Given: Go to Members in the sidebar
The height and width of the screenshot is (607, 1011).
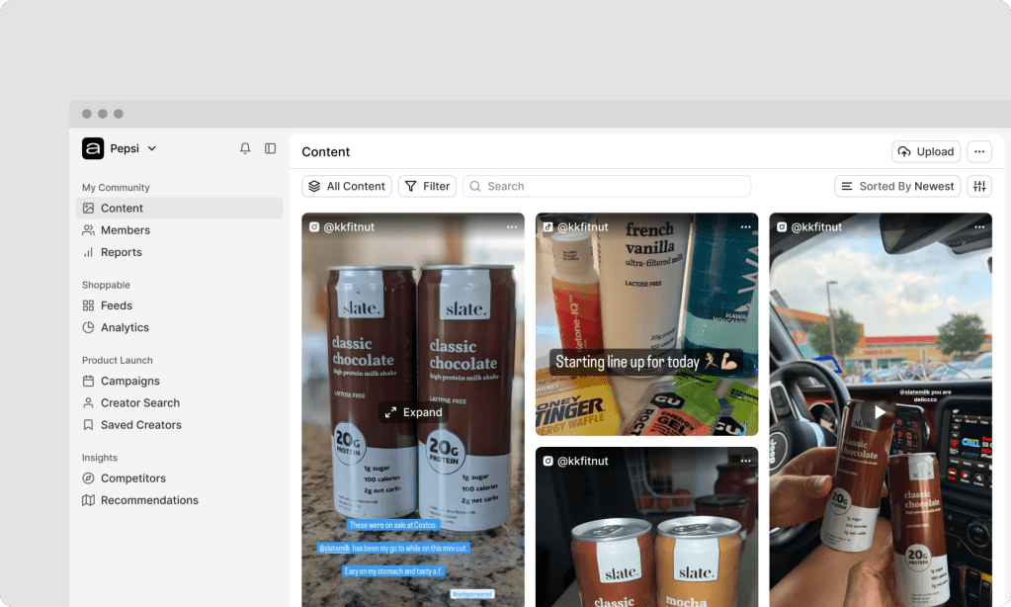Looking at the screenshot, I should click(126, 230).
